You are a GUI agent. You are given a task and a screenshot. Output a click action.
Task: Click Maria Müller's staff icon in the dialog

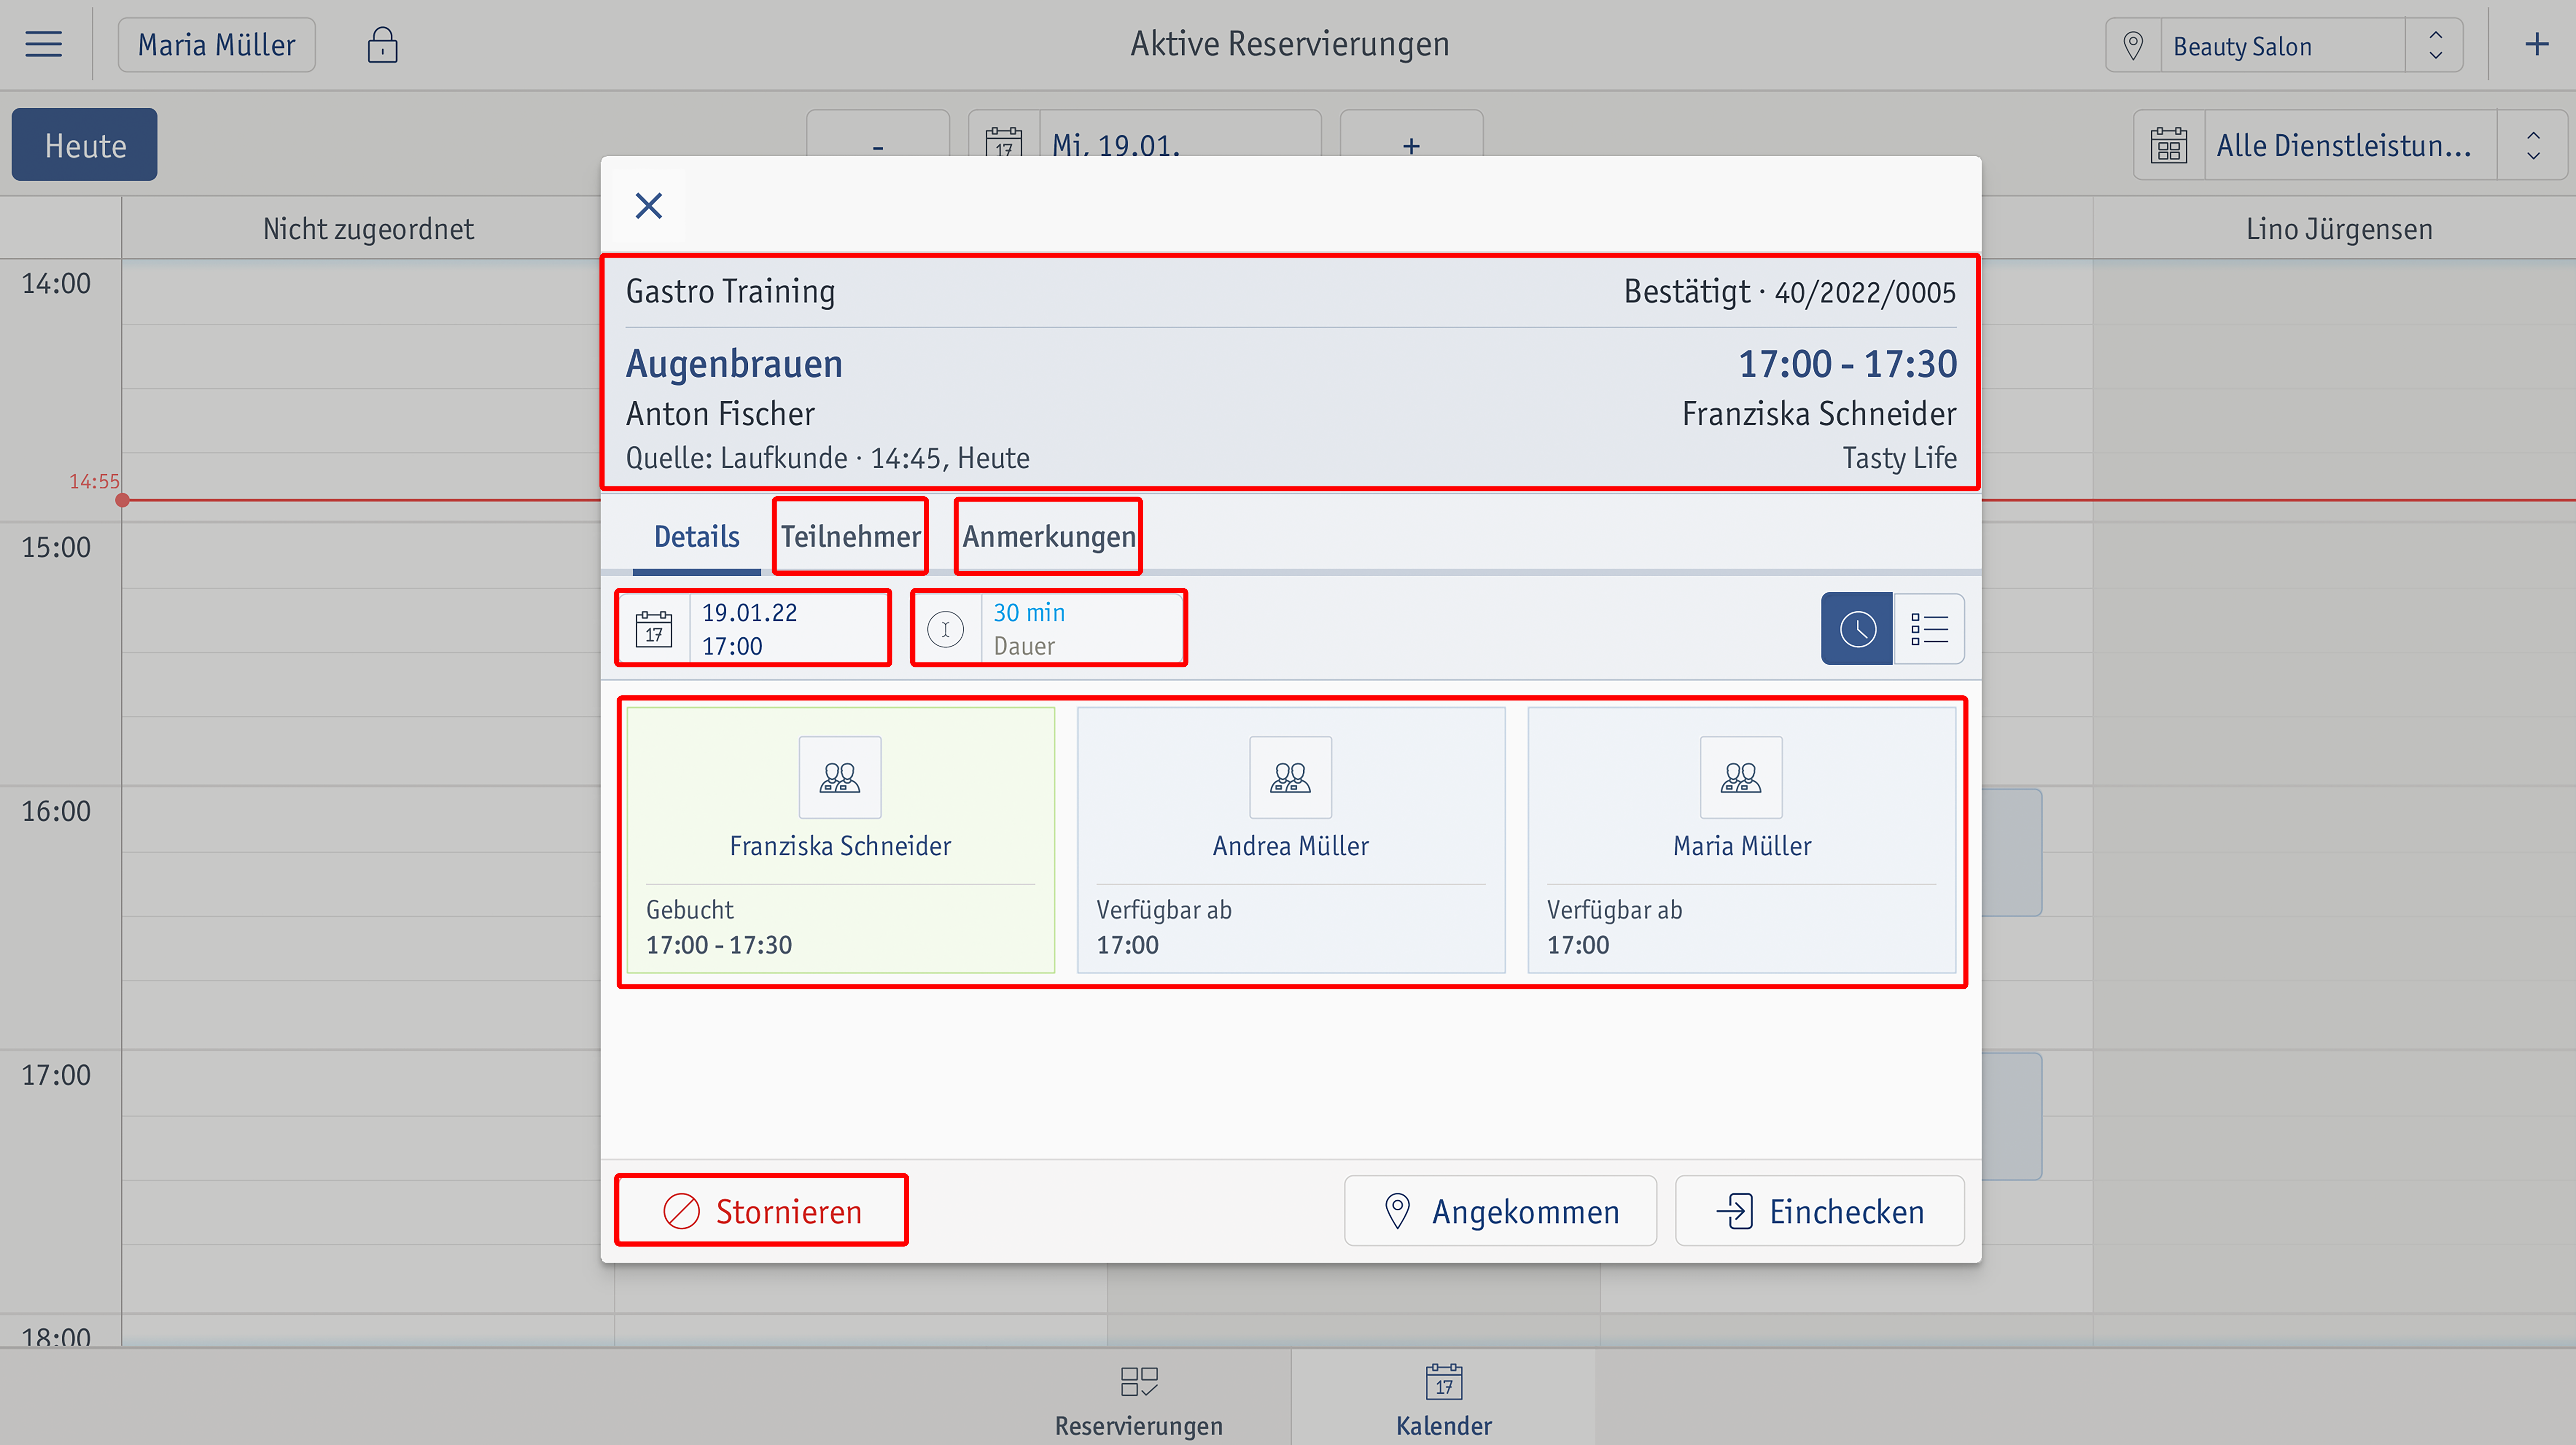click(1741, 777)
